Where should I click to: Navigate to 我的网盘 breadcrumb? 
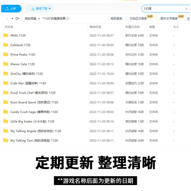[30, 18]
